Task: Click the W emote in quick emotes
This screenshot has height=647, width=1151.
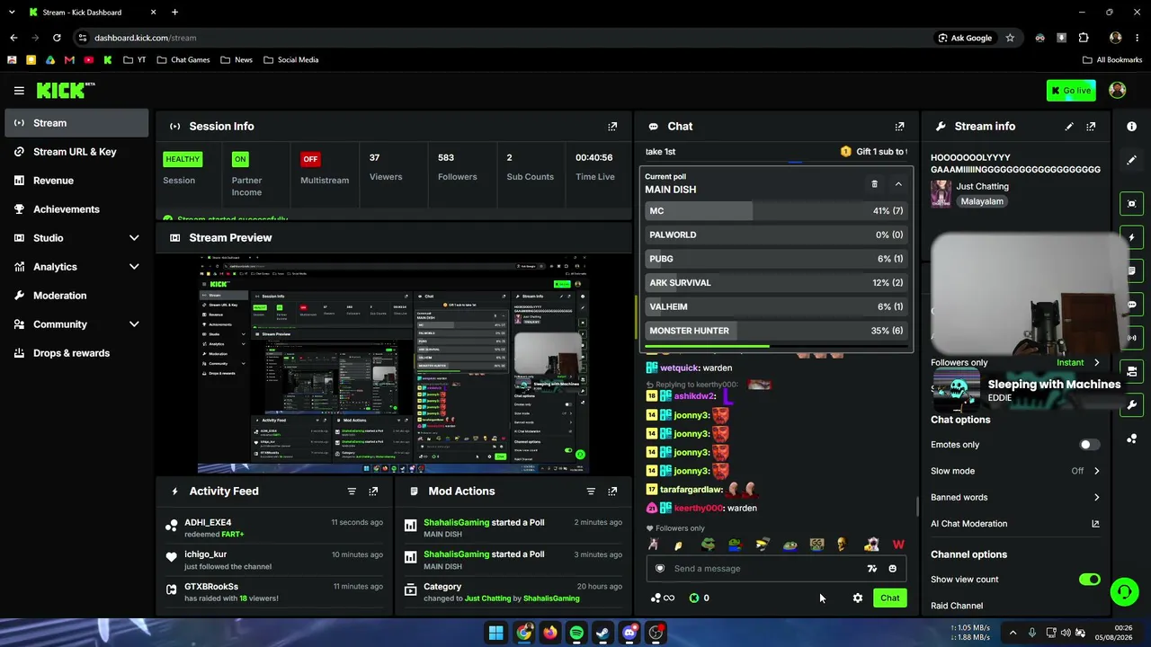Action: [898, 545]
